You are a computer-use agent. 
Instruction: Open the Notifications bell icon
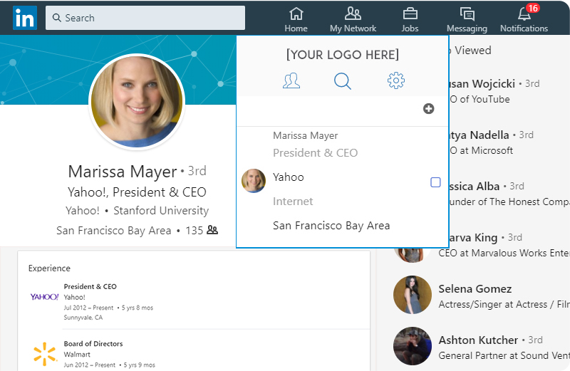pos(524,14)
